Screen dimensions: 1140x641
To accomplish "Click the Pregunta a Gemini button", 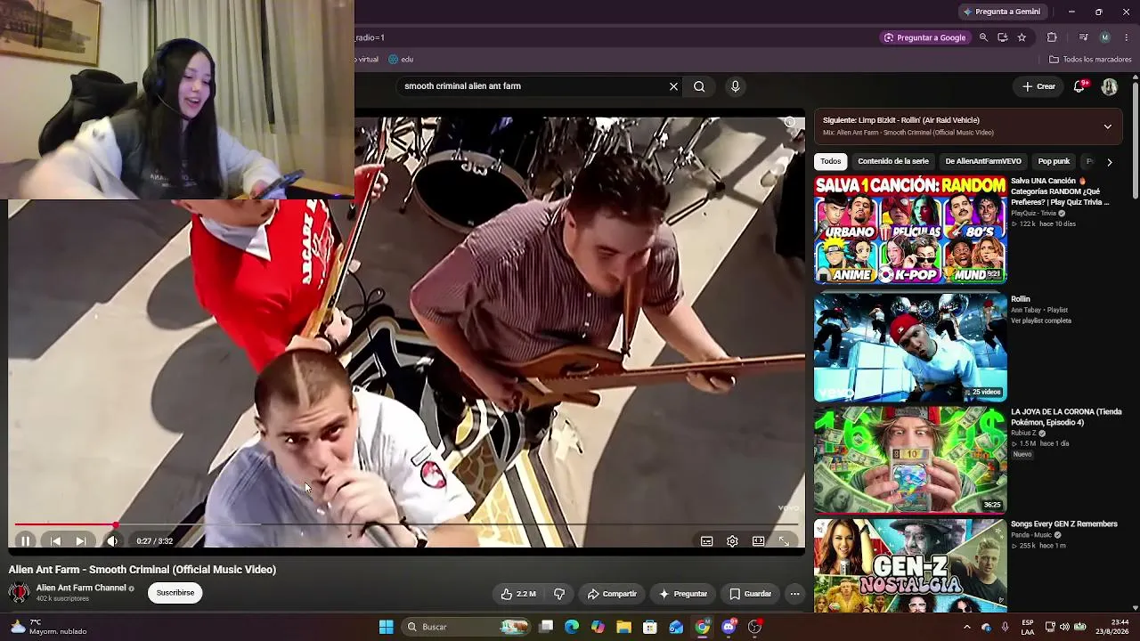I will tap(1002, 12).
